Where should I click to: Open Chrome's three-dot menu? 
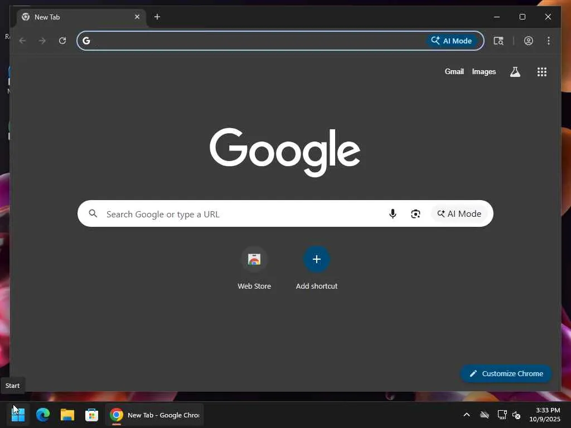pos(549,41)
